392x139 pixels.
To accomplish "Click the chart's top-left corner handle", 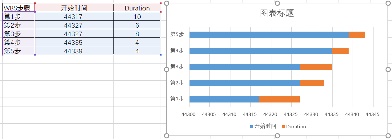I will 167,3.
